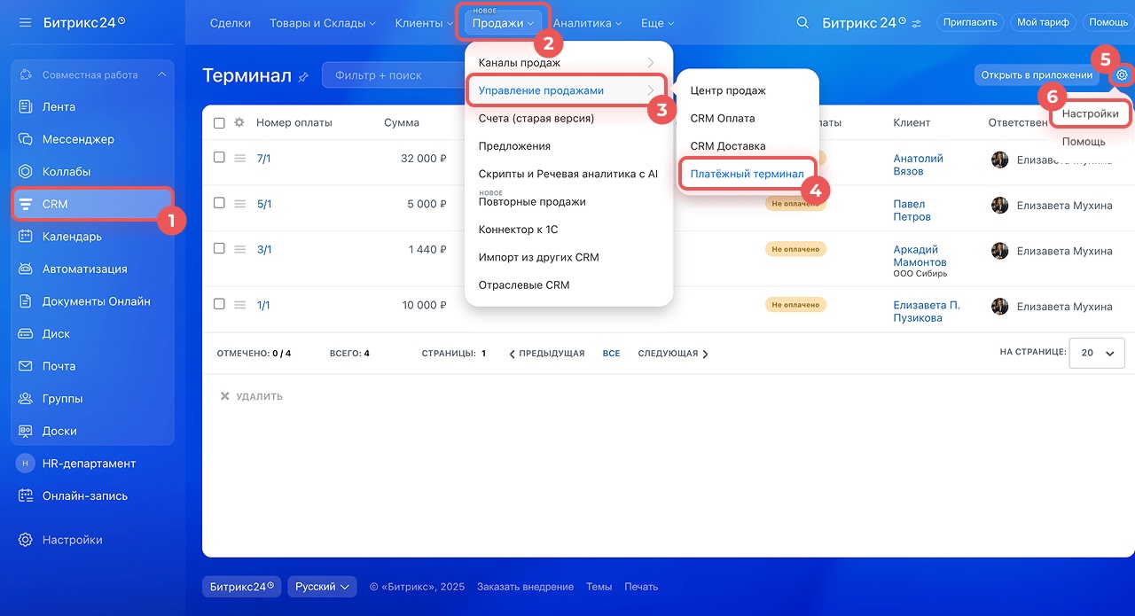Screen dimensions: 1135x616
Task: Expand the Товары и Склады dropdown
Action: [x=323, y=23]
